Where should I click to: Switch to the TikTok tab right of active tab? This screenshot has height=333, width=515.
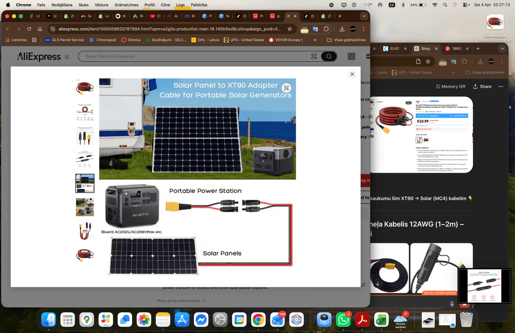coord(309,16)
